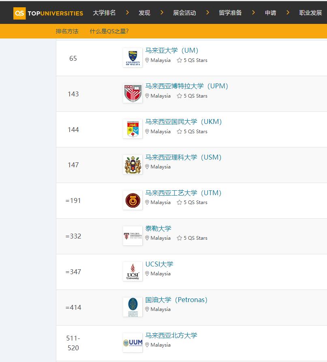The image size is (327, 362).
Task: Open UCSI大学 university link
Action: tap(159, 264)
